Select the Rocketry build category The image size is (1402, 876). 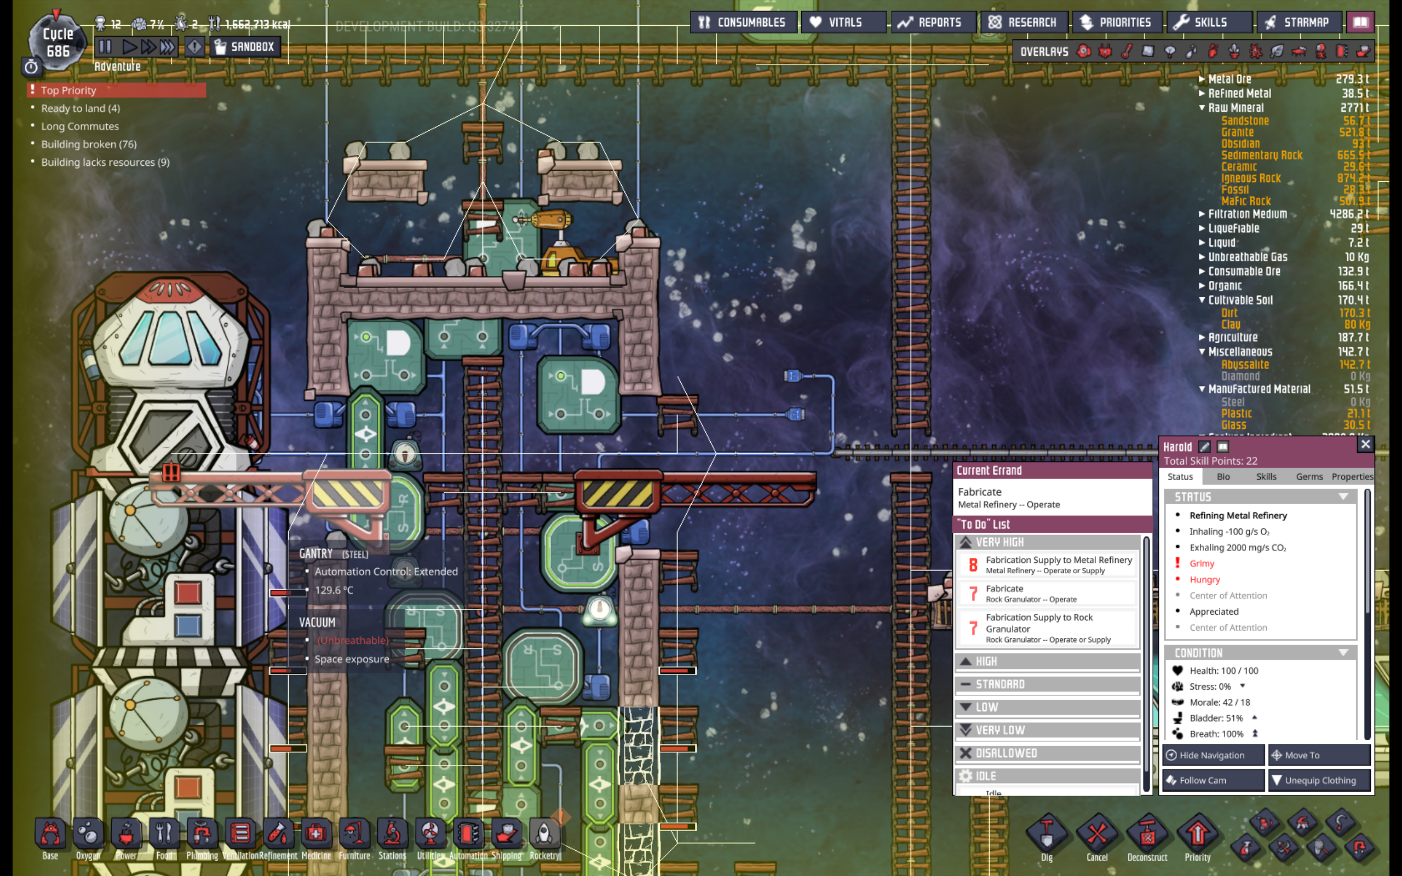pos(544,834)
